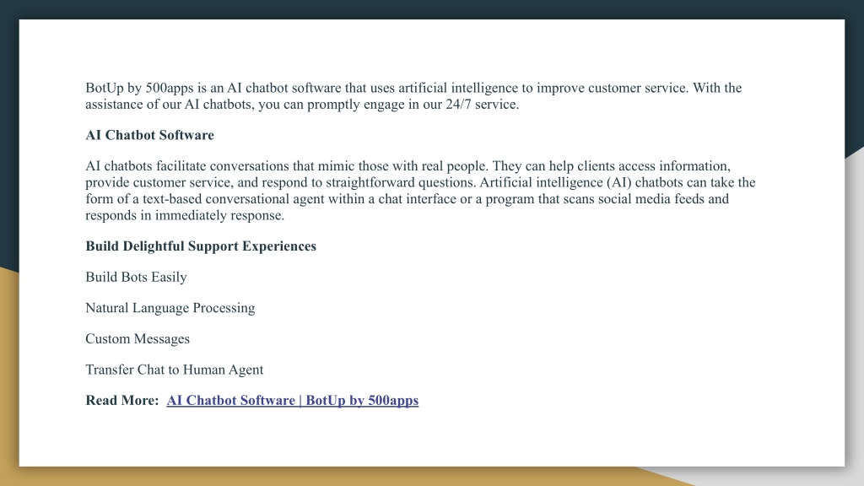Select the Build Delightful Support Experiences heading
The height and width of the screenshot is (486, 864).
coord(201,246)
